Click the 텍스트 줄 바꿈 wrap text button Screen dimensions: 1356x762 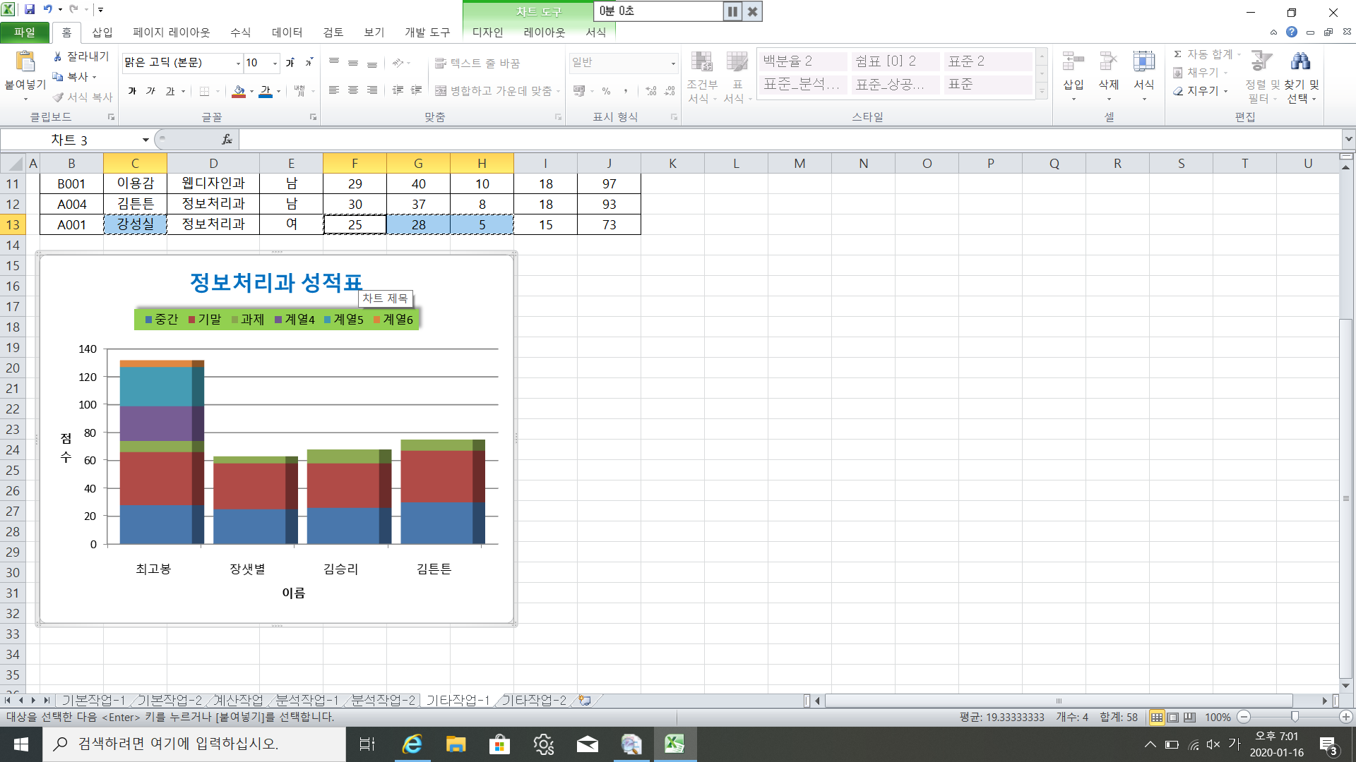click(x=477, y=63)
